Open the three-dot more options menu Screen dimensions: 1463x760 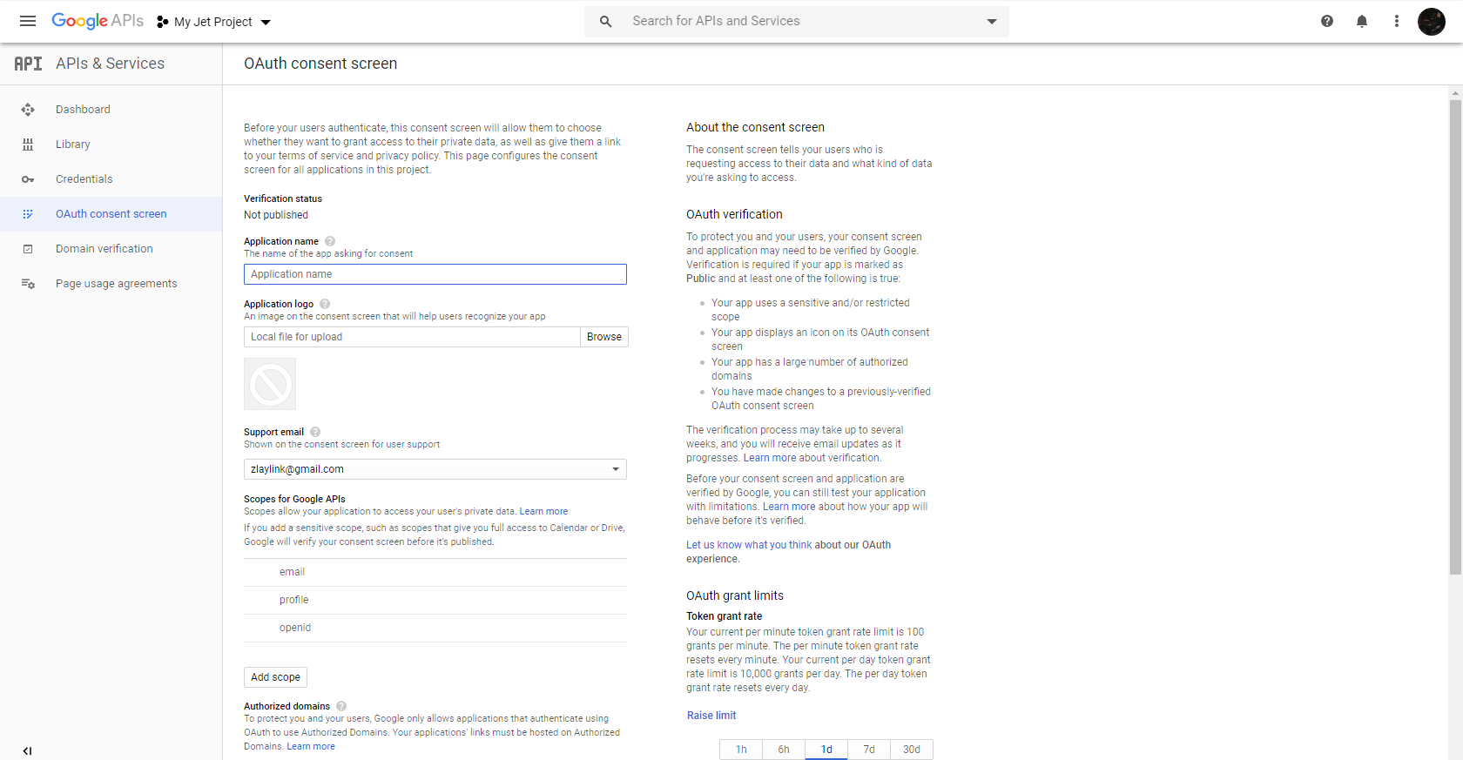(1397, 21)
